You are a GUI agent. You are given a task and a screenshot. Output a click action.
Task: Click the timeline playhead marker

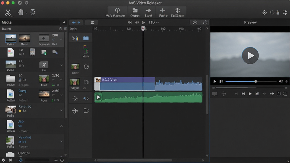[x=143, y=29]
